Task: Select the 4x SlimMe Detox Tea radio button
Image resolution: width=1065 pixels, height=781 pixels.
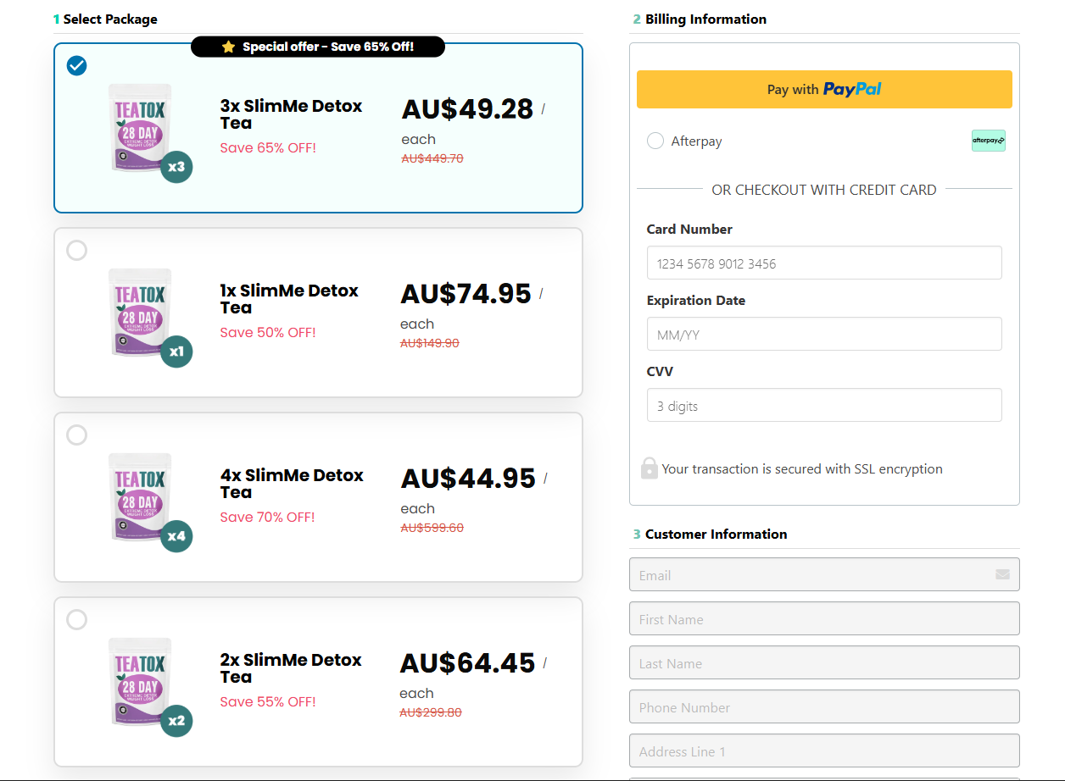Action: coord(77,435)
